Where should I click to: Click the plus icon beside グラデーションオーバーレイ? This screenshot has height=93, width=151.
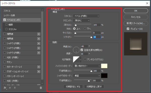click(39, 72)
